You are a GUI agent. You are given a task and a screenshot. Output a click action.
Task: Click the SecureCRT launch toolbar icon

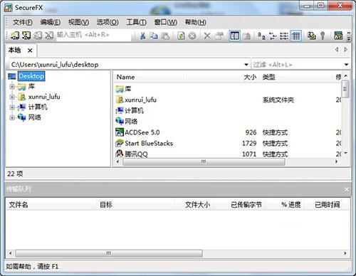[x=338, y=36]
